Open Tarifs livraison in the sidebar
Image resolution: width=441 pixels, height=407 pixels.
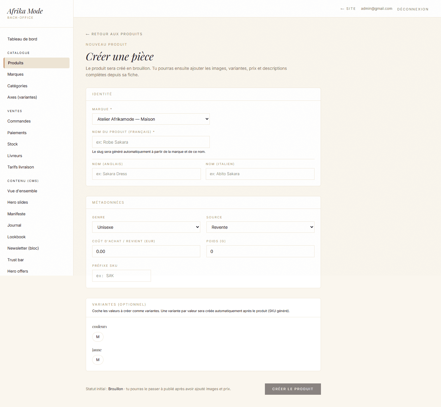click(36, 167)
